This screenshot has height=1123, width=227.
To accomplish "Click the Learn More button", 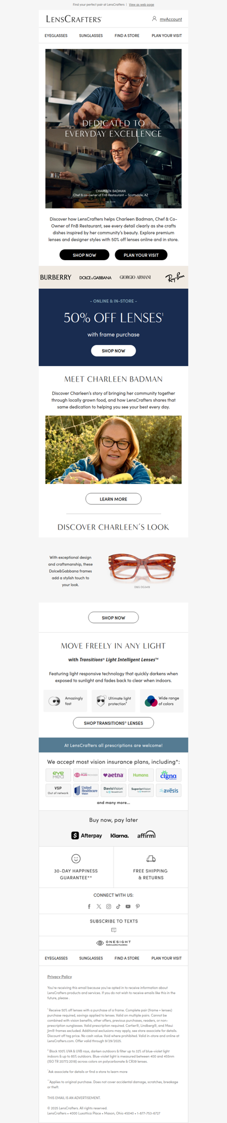I will click(x=113, y=499).
